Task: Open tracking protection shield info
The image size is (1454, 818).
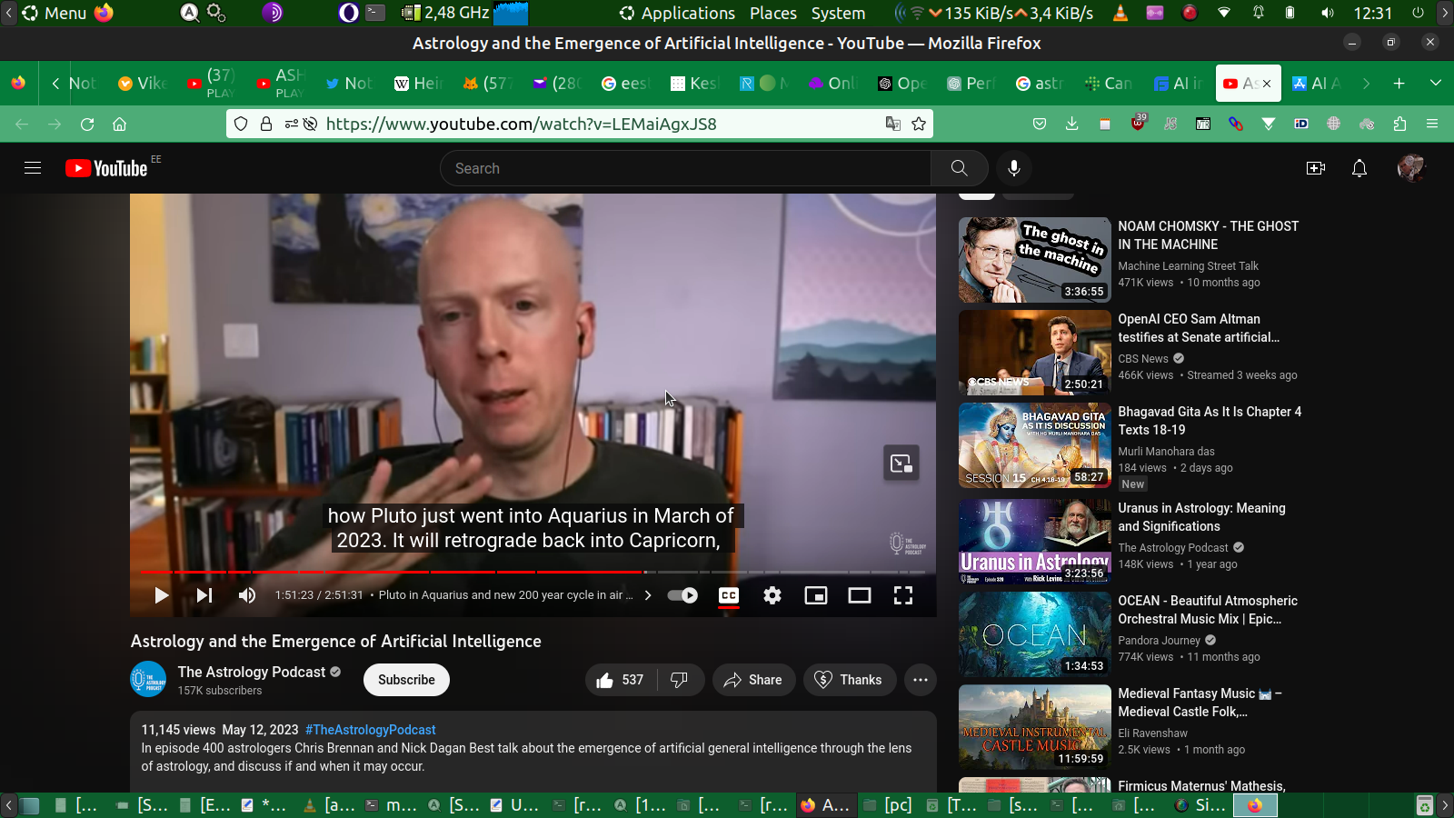Action: pos(241,124)
